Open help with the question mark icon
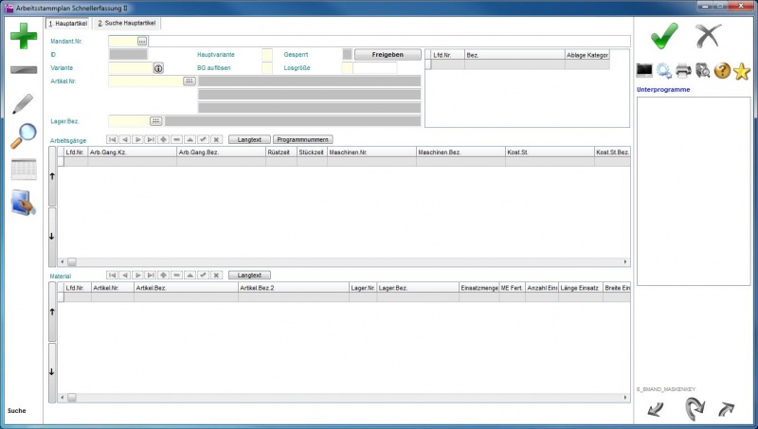Image resolution: width=758 pixels, height=429 pixels. pyautogui.click(x=722, y=71)
